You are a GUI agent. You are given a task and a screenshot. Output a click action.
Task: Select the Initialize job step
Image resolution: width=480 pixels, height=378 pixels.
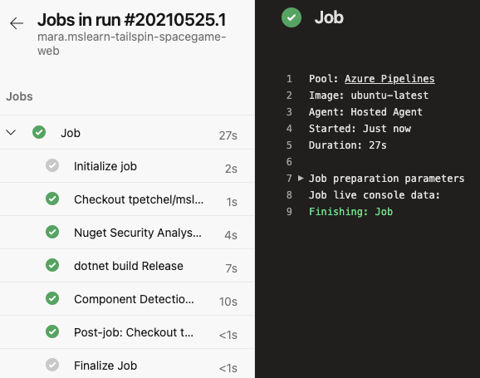pos(127,166)
